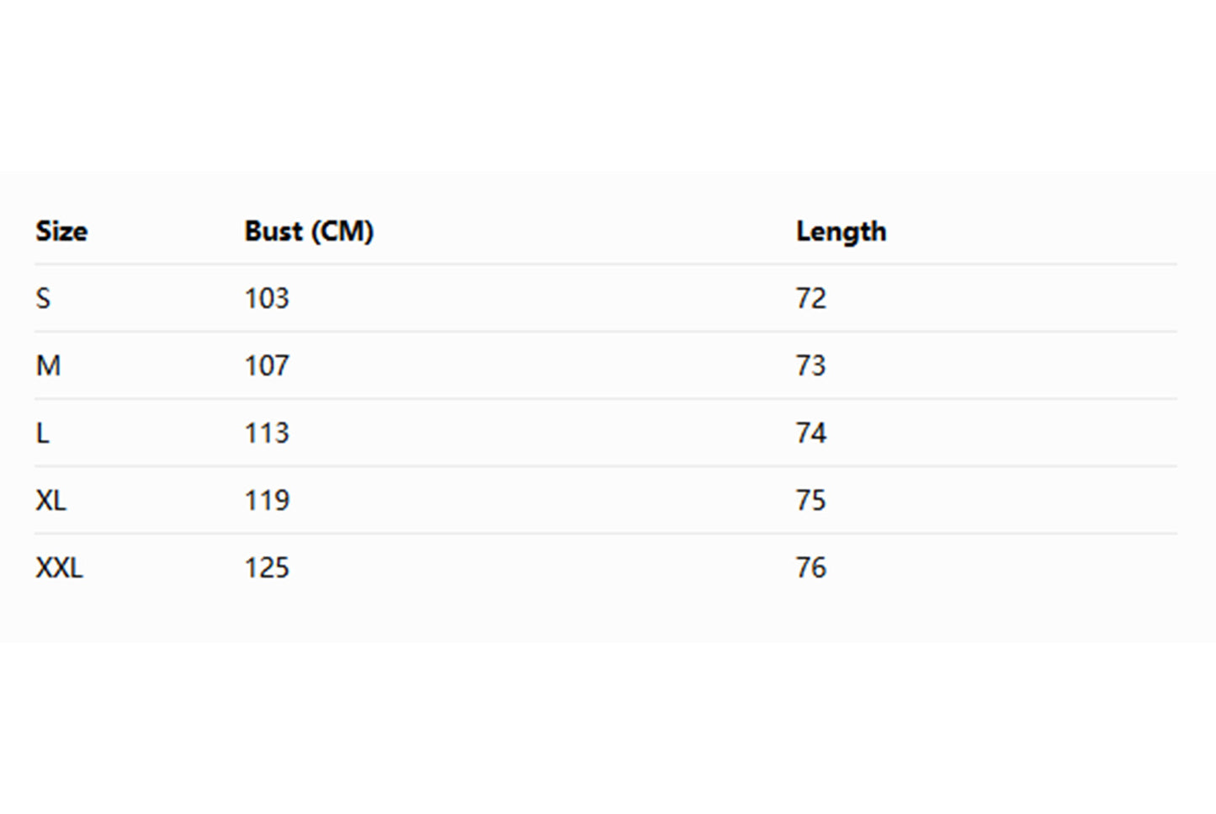1216x814 pixels.
Task: Click bust value 113
Action: [x=267, y=433]
